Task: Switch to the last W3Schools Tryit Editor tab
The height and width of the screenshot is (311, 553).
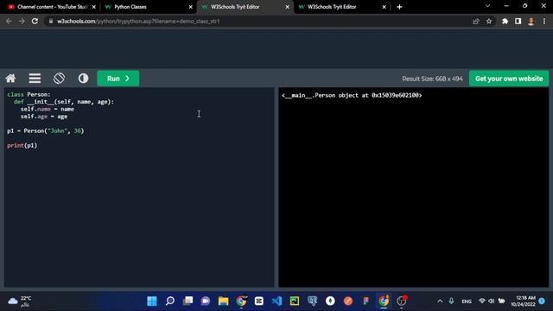Action: (x=341, y=7)
